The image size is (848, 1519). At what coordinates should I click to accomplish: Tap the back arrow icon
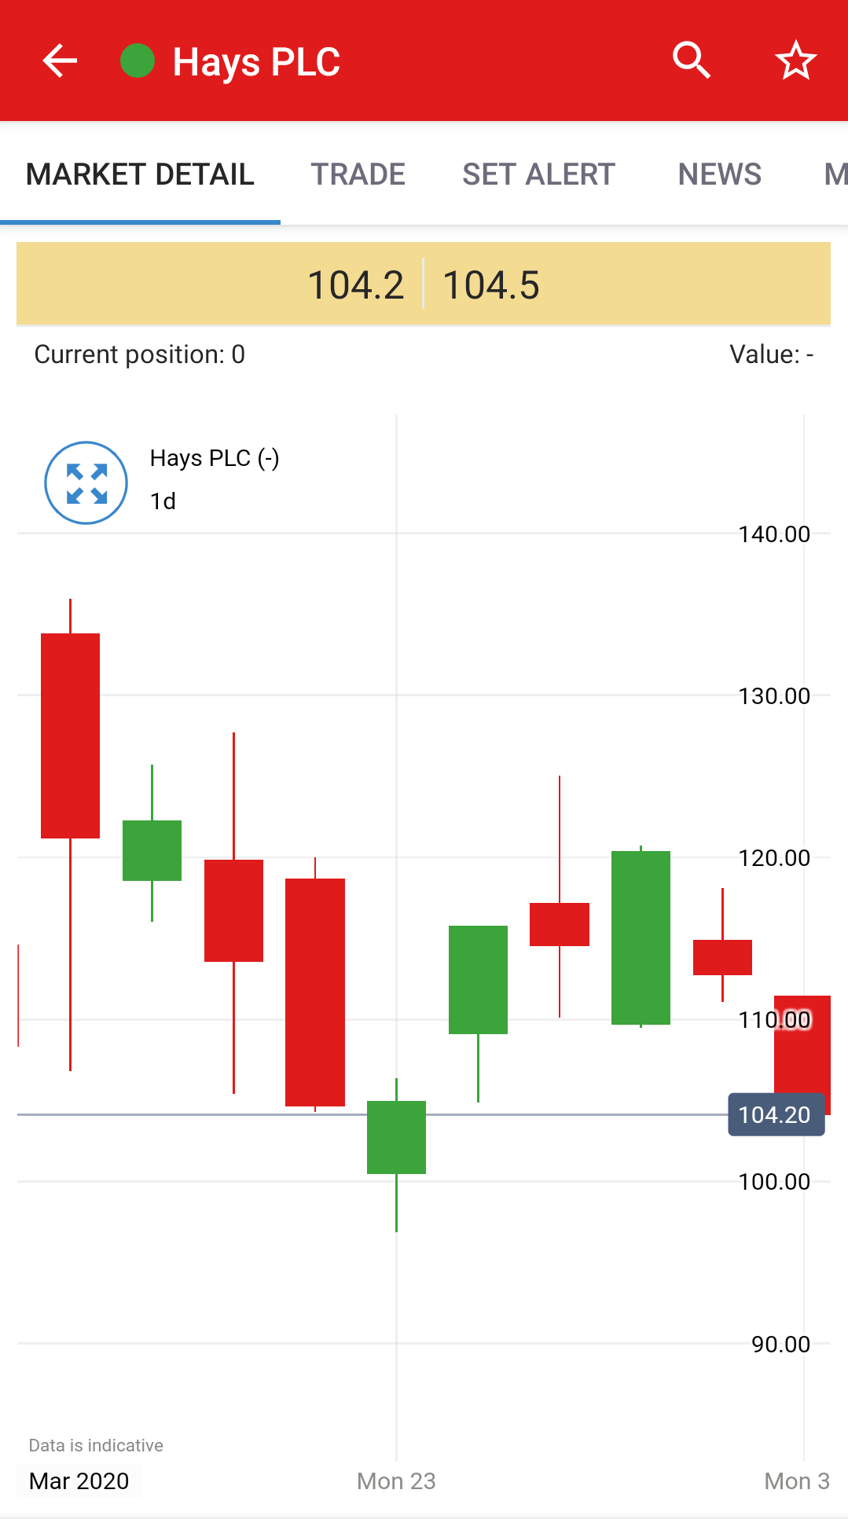[x=60, y=61]
